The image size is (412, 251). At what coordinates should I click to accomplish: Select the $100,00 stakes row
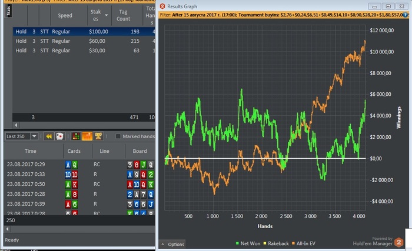[x=84, y=32]
